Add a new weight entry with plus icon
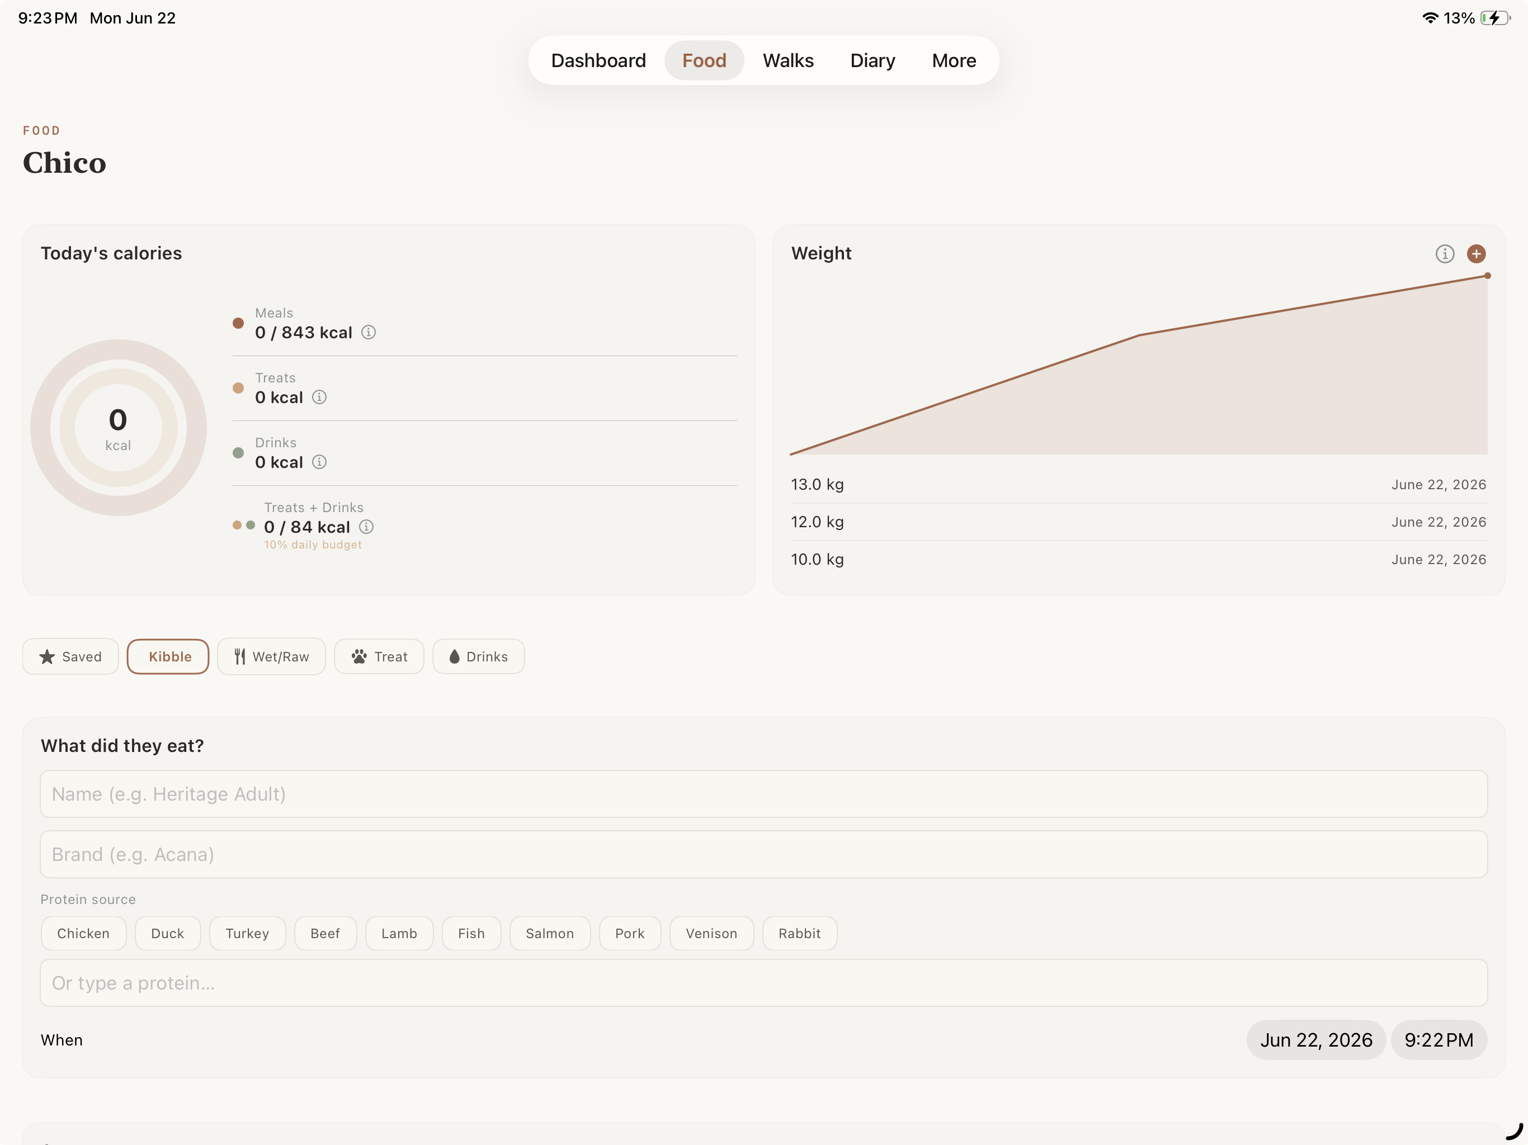The width and height of the screenshot is (1528, 1145). (1476, 253)
